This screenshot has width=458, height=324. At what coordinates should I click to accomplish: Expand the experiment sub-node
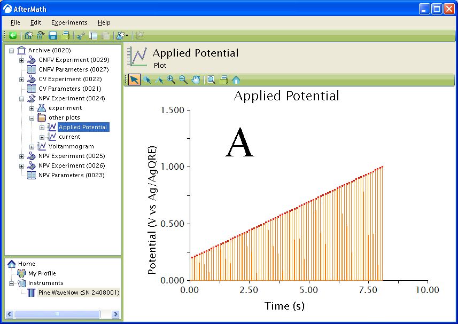coord(32,108)
